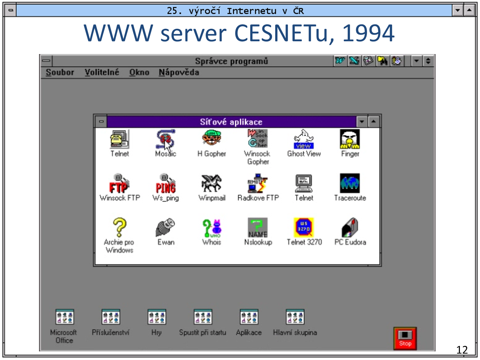Open the Telnet 3270 icon
This screenshot has width=480, height=360.
(304, 227)
